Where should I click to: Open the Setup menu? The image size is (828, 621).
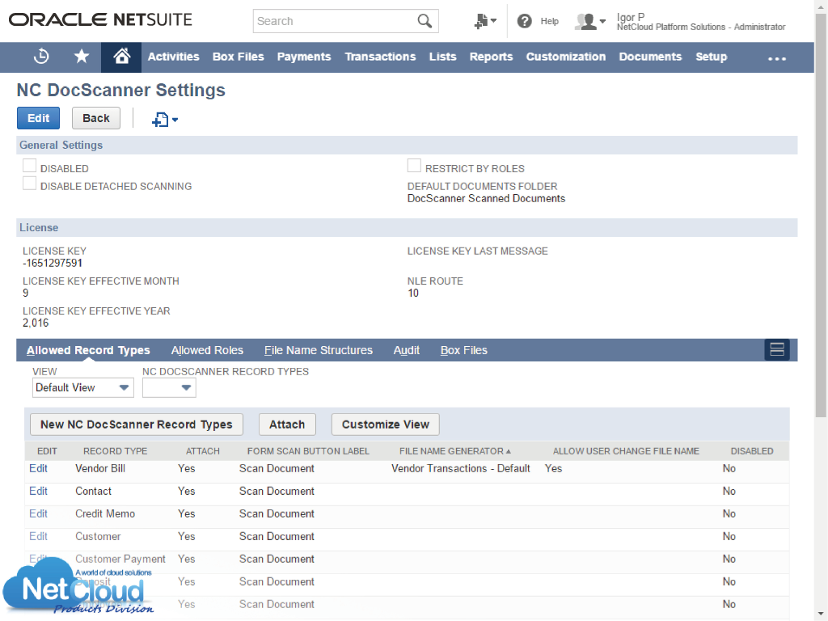tap(712, 57)
